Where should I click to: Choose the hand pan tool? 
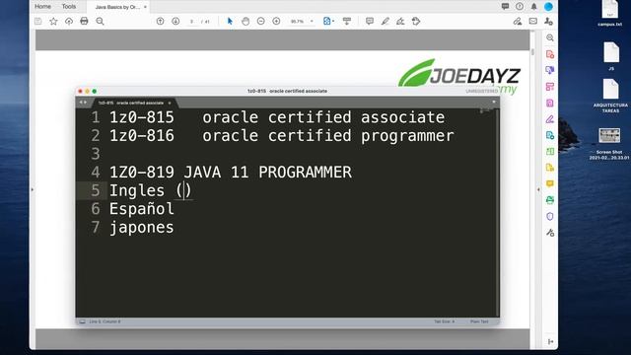(245, 22)
